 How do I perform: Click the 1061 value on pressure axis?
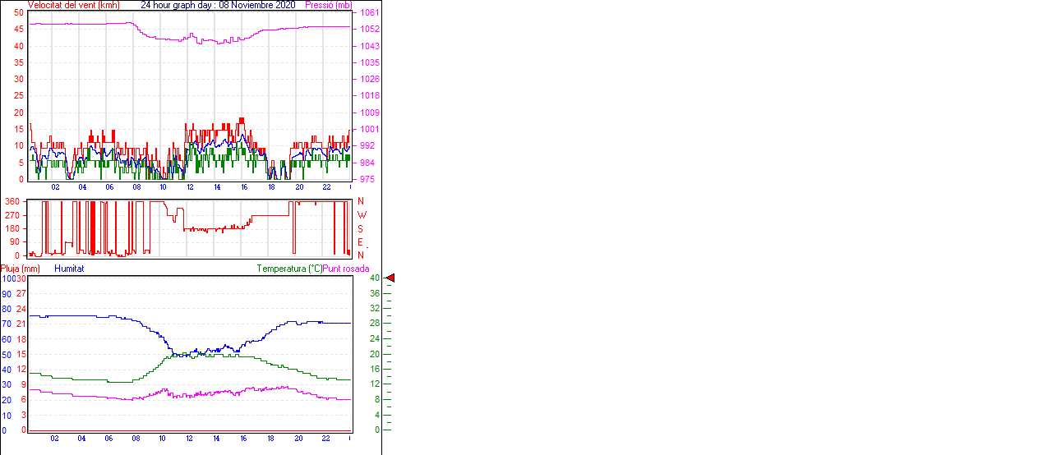369,13
